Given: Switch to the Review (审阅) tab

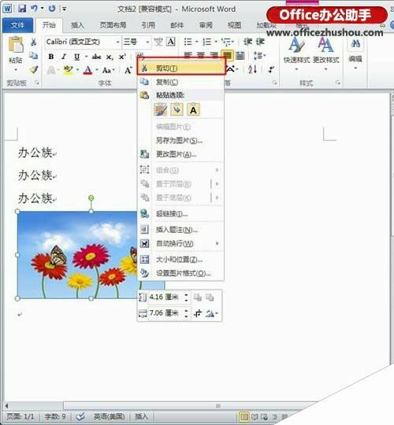Looking at the screenshot, I should pyautogui.click(x=206, y=25).
